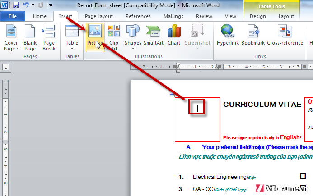Viewport: 313px width, 196px height.
Task: Click the horizontal ruler indent marker
Action: coord(178,67)
